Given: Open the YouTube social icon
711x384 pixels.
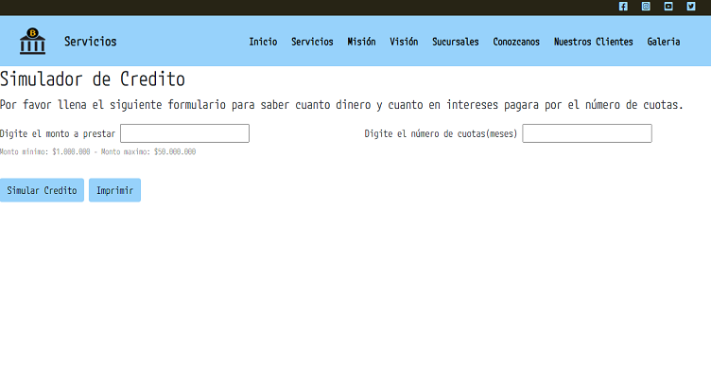Looking at the screenshot, I should point(668,7).
